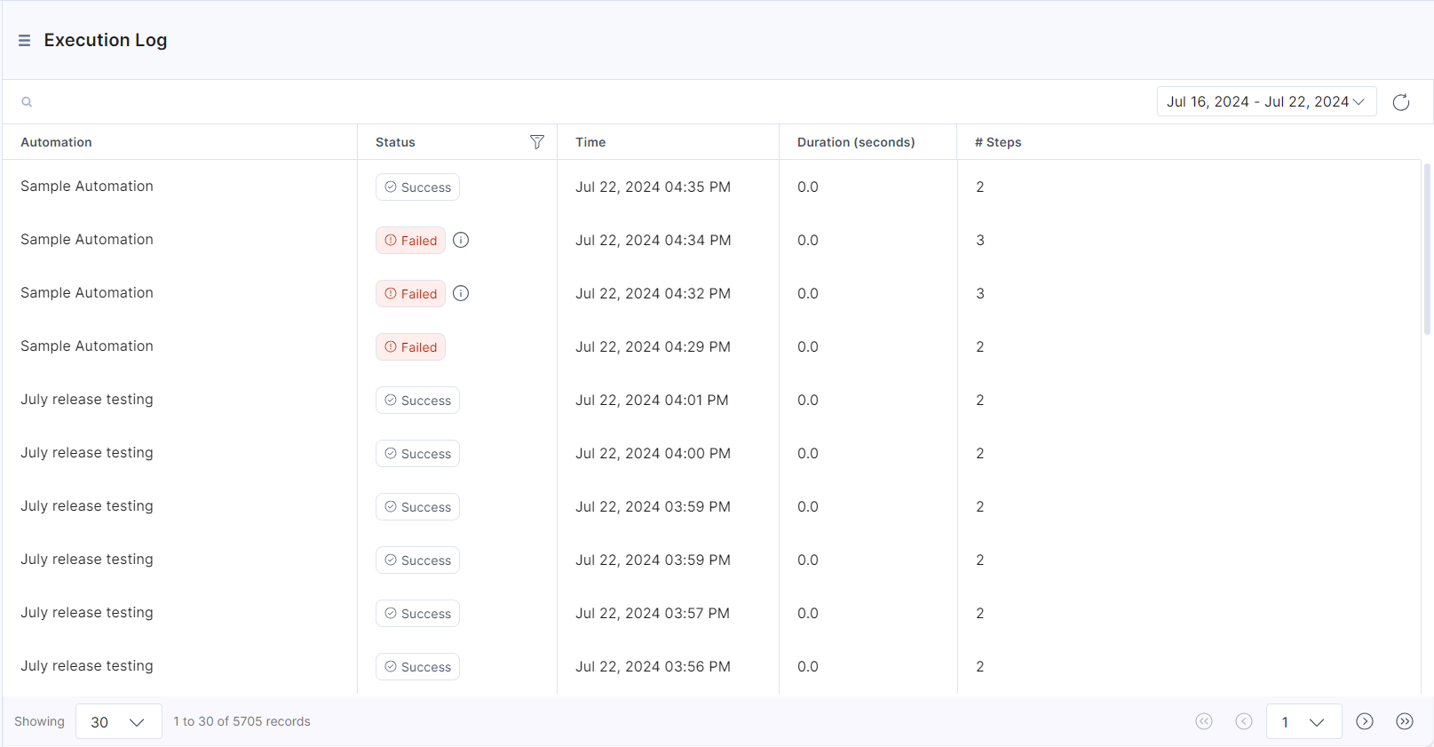Screen dimensions: 1434x747
Task: Open the hamburger navigation menu
Action: coord(24,41)
